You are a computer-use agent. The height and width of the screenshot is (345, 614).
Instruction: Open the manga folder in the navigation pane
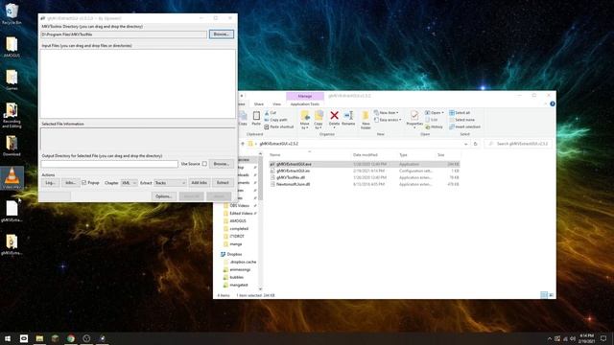(235, 244)
